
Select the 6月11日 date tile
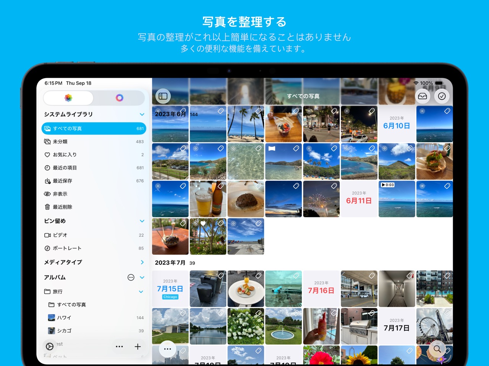[359, 199]
